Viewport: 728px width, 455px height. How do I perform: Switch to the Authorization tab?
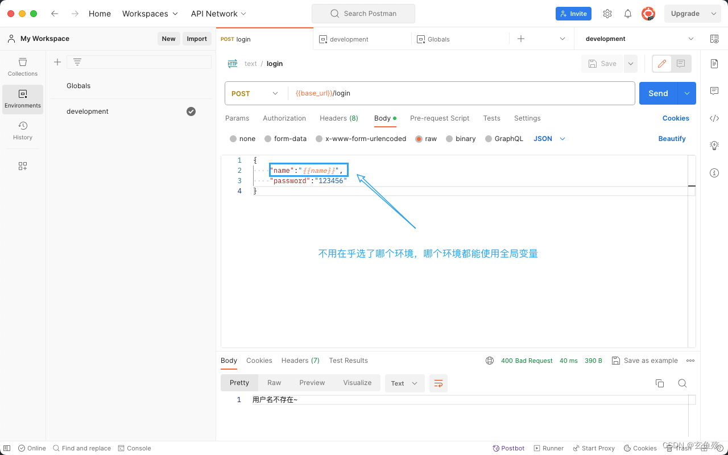pos(284,118)
